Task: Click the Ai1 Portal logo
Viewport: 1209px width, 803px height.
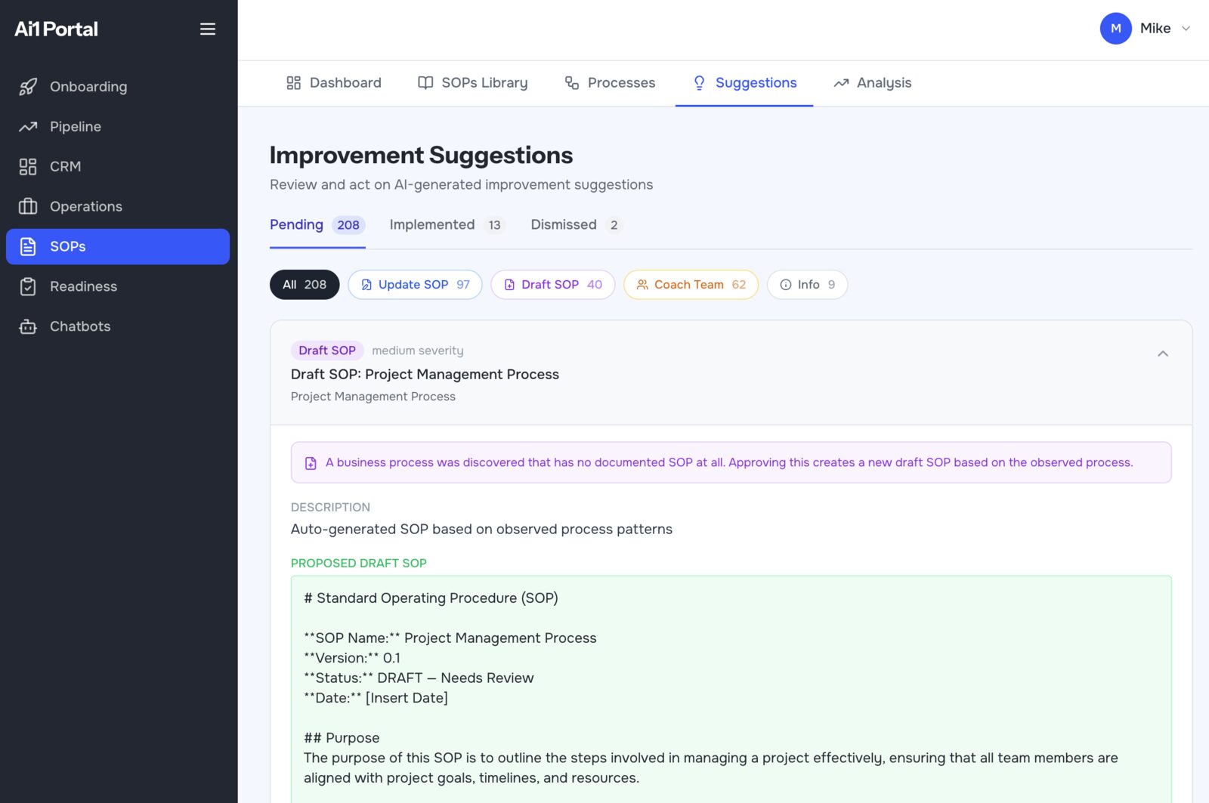Action: click(x=57, y=29)
